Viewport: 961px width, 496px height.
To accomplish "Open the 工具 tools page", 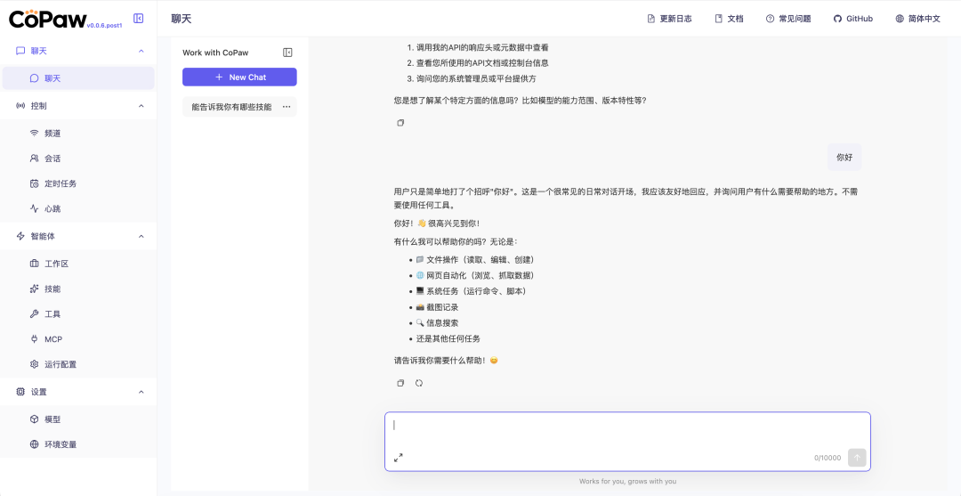I will coord(78,314).
